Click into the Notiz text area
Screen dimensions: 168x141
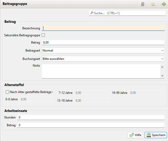(x=101, y=71)
